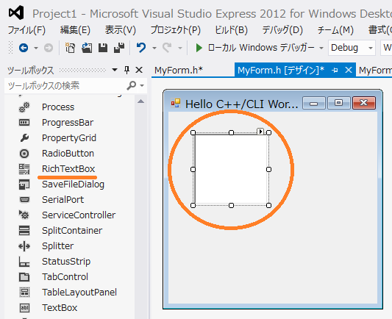Viewport: 392px width, 319px height.
Task: Open the ファイル(F) menu
Action: 26,30
